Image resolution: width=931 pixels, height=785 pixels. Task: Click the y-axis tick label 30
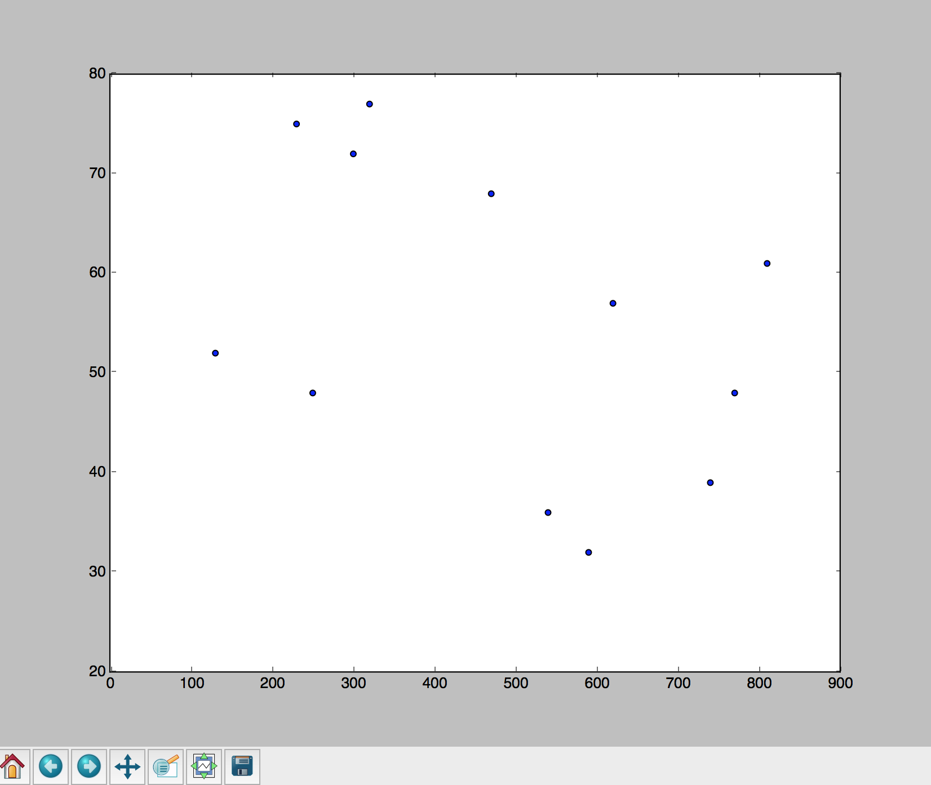(x=97, y=571)
